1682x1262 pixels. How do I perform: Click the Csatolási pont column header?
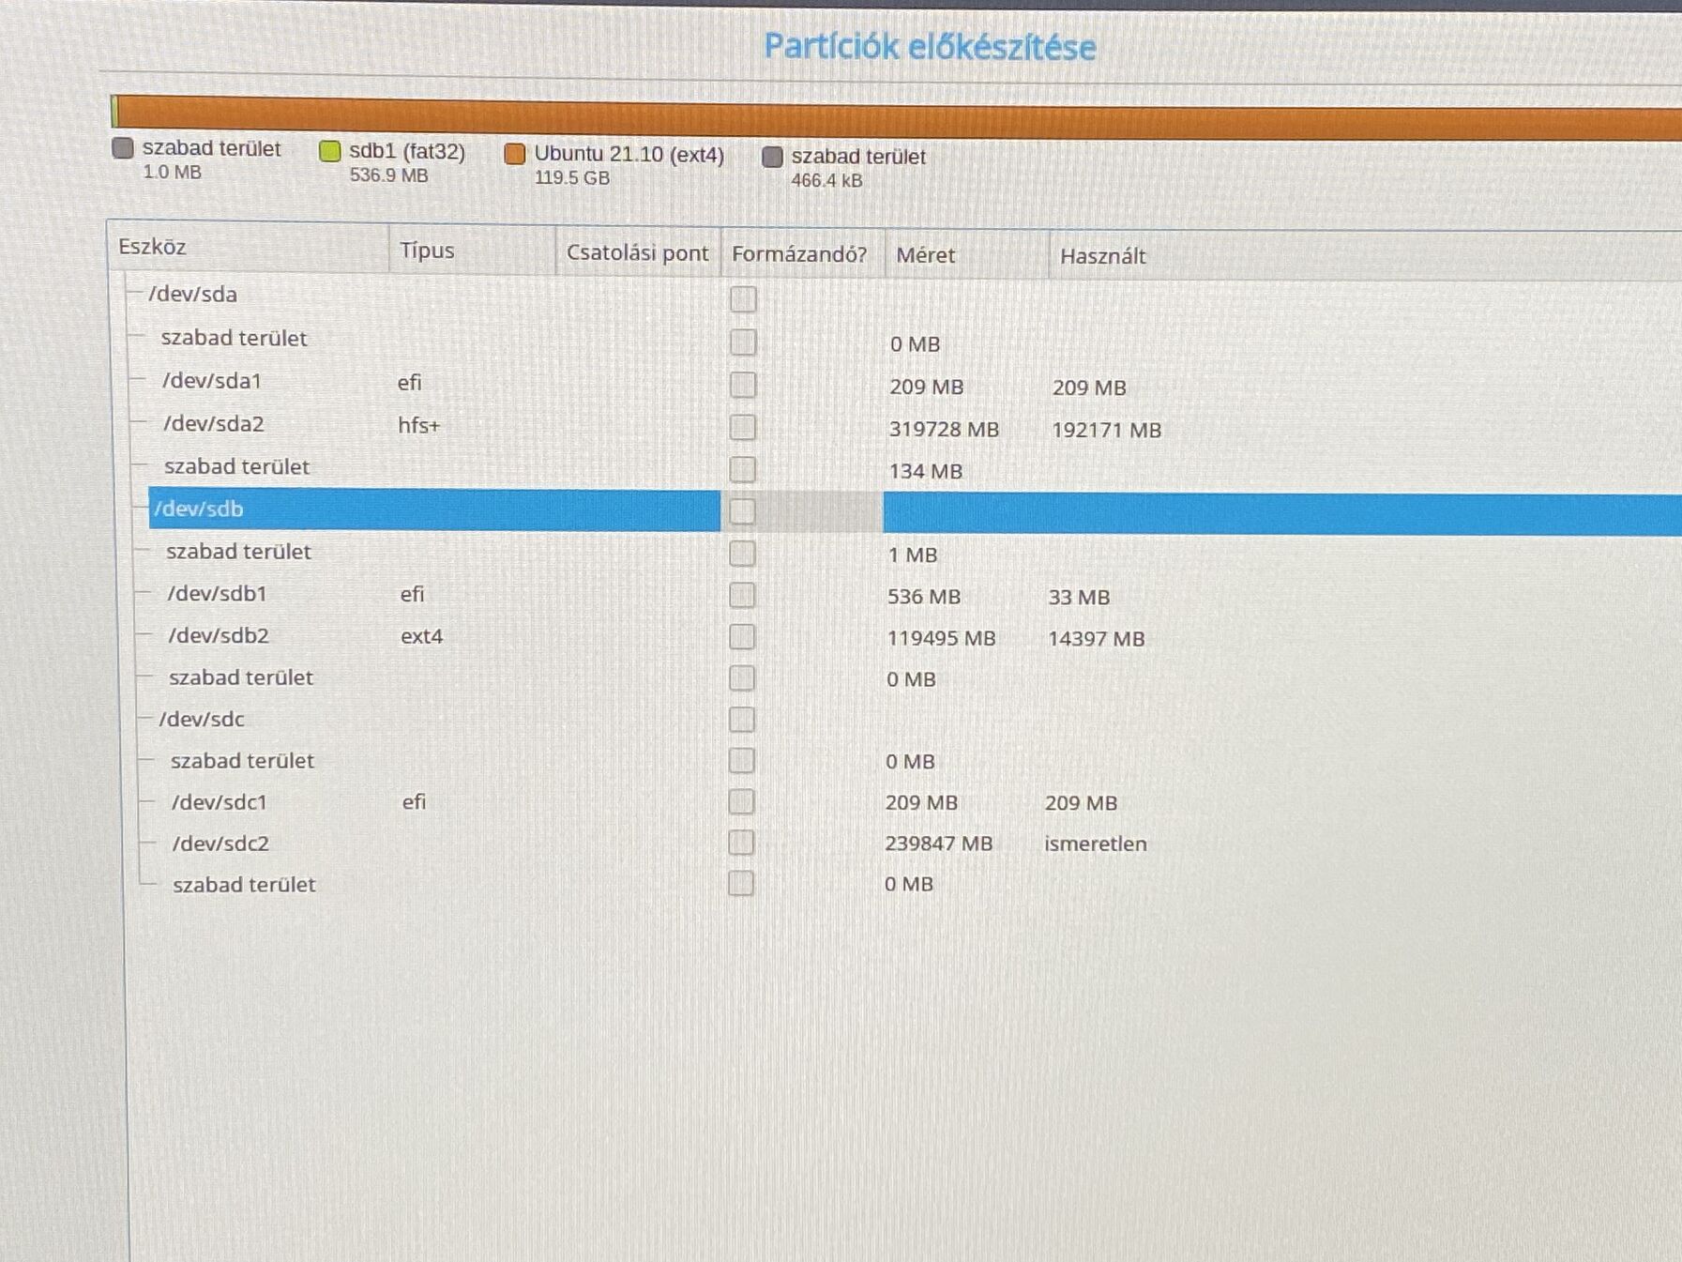(x=638, y=252)
